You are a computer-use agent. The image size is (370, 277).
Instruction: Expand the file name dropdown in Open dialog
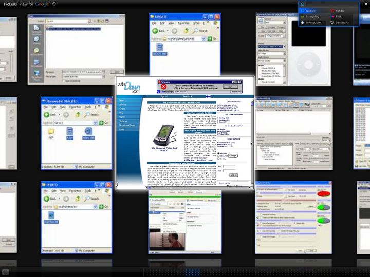tap(103, 72)
